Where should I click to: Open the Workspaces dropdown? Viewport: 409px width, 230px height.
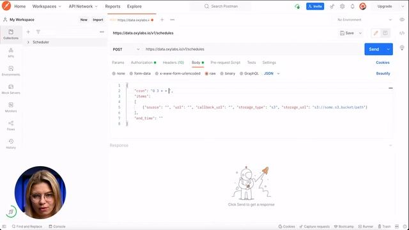[47, 6]
